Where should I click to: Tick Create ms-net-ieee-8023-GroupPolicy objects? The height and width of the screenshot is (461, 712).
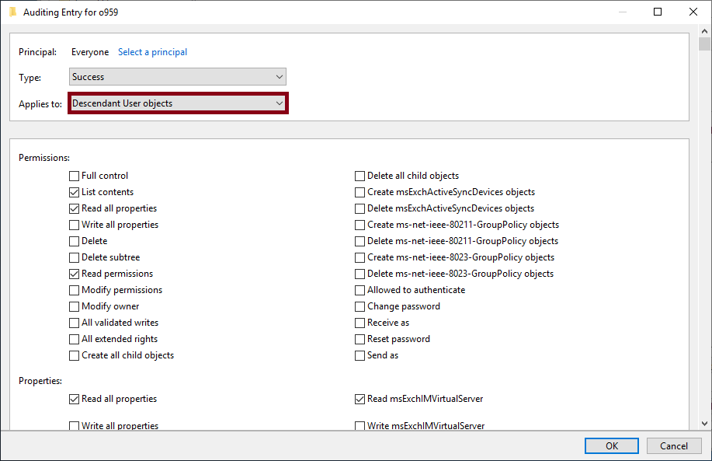[x=359, y=258]
